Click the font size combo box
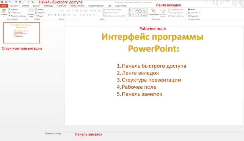The width and height of the screenshot is (244, 141). point(64,11)
